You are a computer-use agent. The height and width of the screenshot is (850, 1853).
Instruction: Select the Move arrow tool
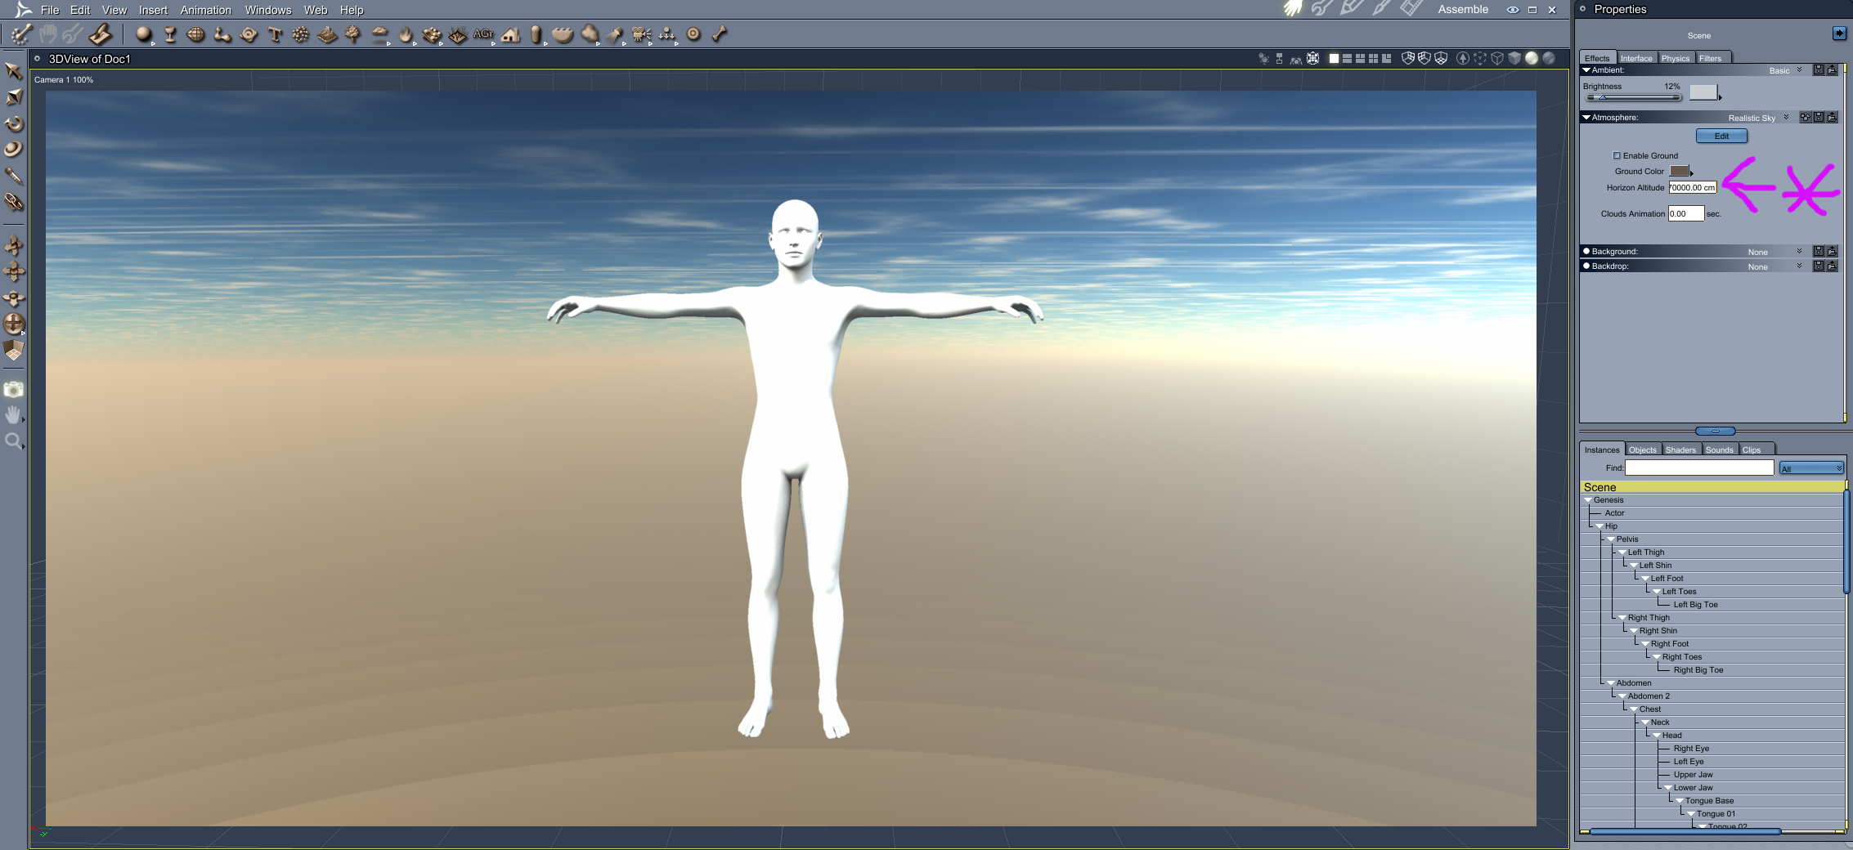(13, 72)
